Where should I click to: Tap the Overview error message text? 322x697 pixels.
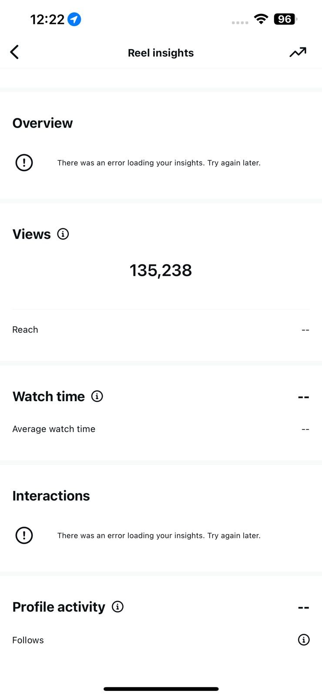[159, 163]
